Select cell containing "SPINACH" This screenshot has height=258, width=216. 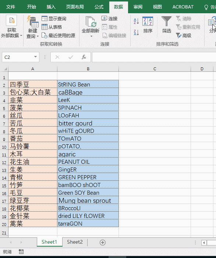click(x=88, y=107)
